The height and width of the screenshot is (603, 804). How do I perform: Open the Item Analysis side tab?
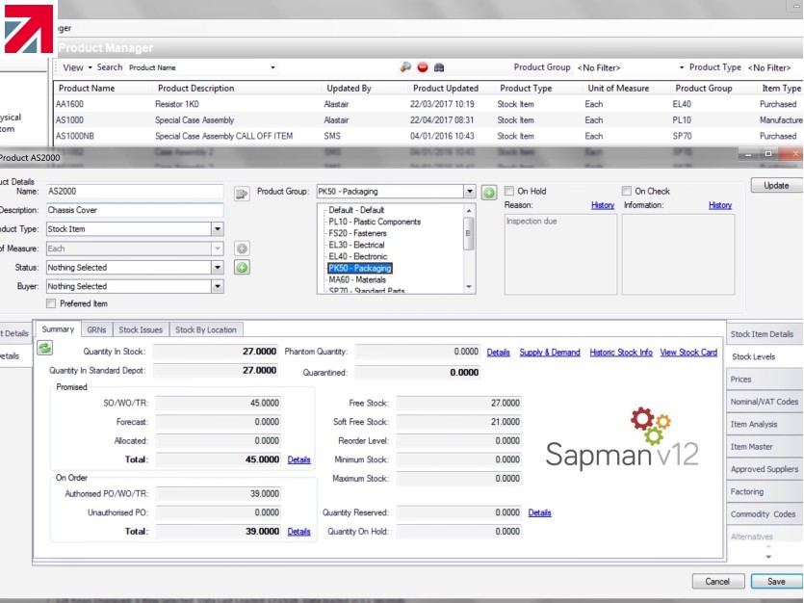[764, 425]
